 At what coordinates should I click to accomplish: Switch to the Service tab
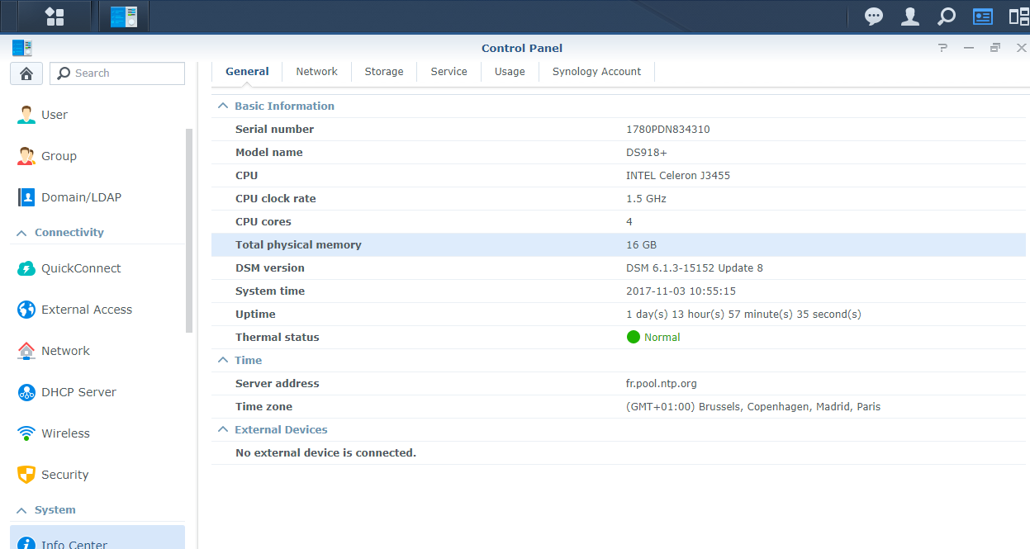449,72
